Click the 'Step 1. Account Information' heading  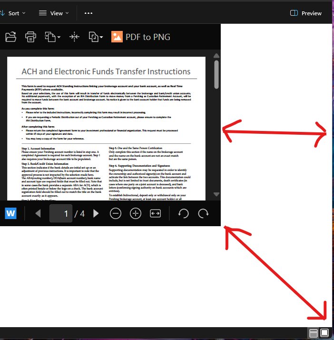click(38, 149)
